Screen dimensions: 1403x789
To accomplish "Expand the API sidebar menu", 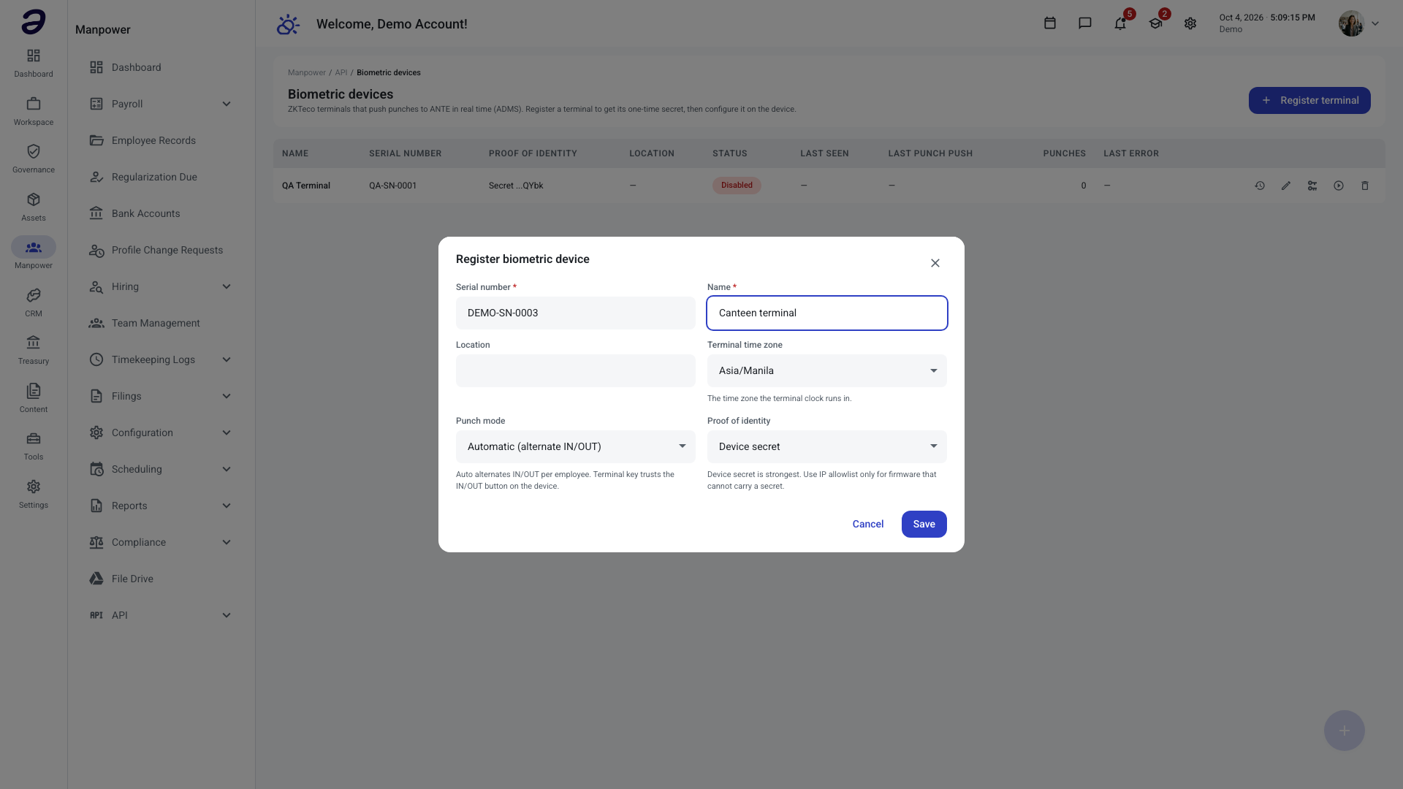I will pyautogui.click(x=160, y=615).
